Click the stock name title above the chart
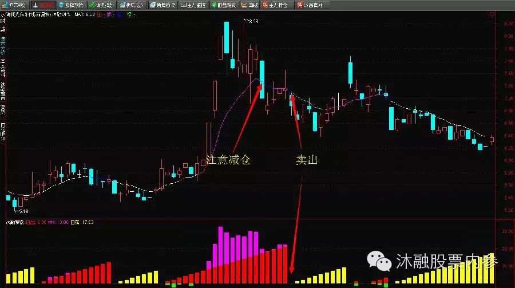This screenshot has height=288, width=515. coord(39,14)
